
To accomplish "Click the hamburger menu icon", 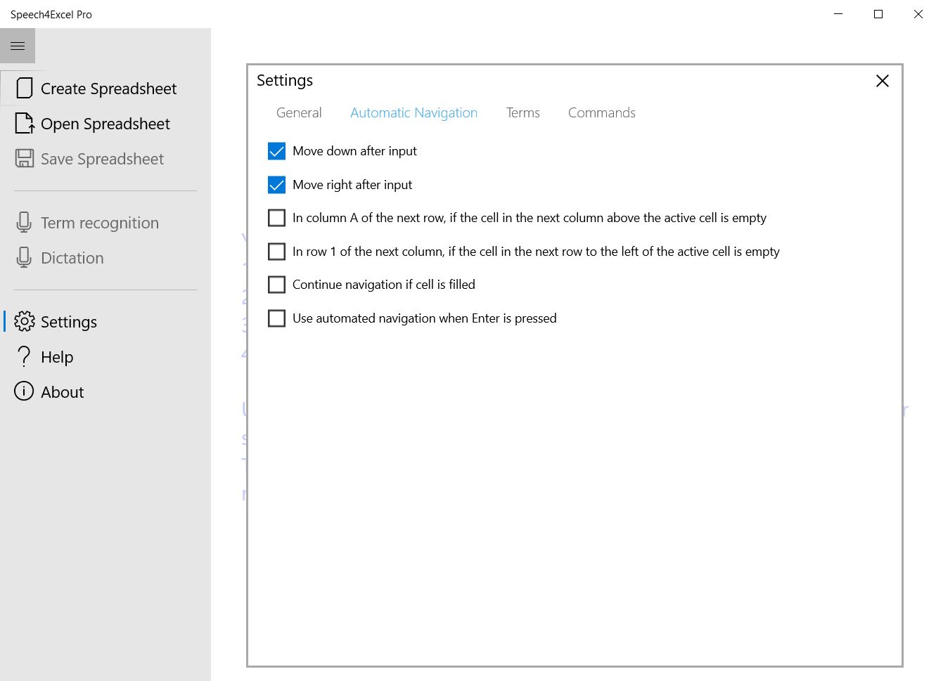I will [x=18, y=46].
